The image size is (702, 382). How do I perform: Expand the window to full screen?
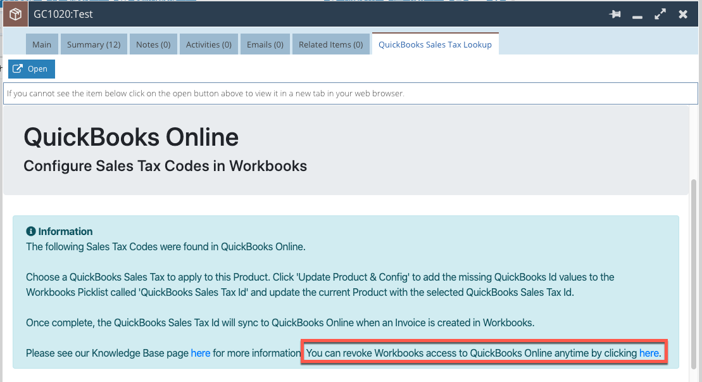(x=660, y=15)
